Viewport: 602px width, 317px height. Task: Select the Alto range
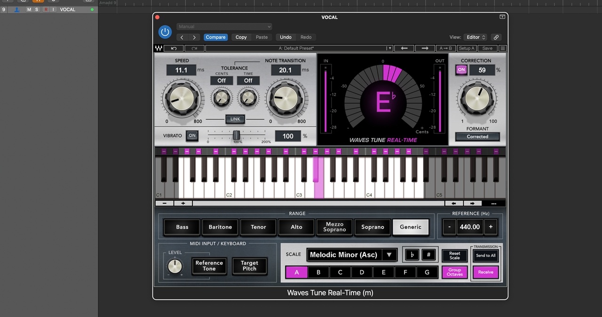296,227
